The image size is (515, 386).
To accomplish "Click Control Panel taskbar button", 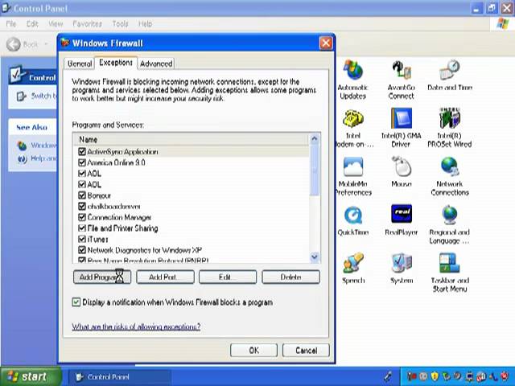I will pyautogui.click(x=120, y=377).
